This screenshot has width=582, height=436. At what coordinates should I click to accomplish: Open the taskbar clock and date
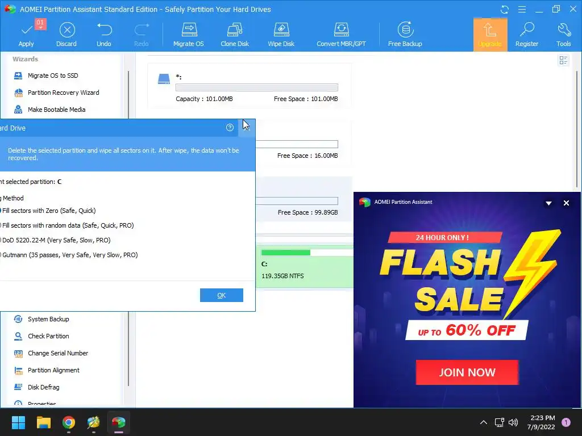(542, 422)
